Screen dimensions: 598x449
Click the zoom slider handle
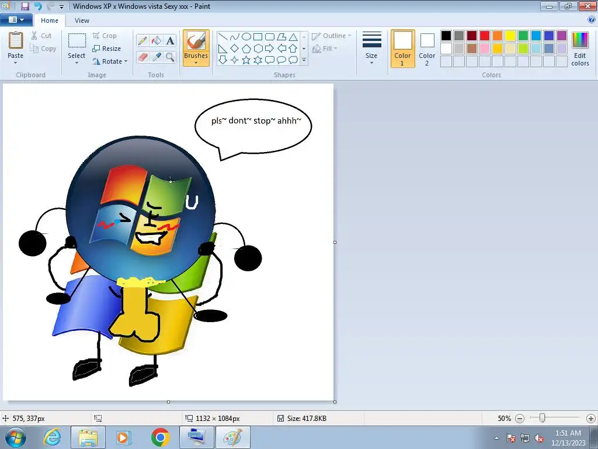click(542, 418)
